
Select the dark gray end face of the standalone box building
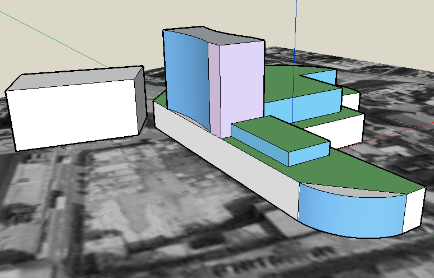[140, 101]
